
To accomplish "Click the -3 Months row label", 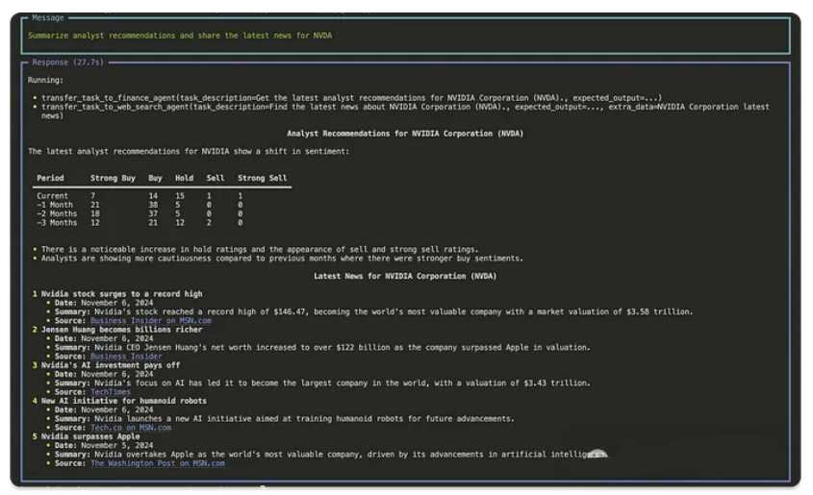I will tap(57, 223).
